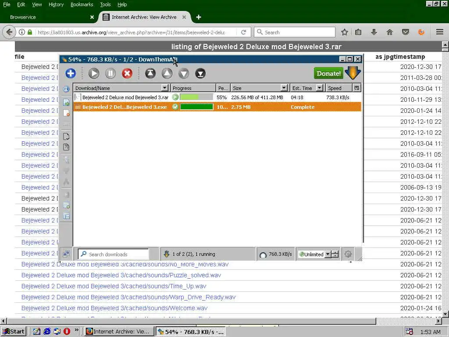This screenshot has width=449, height=337.
Task: Click the sidebar page icon with red badge
Action: point(66,113)
